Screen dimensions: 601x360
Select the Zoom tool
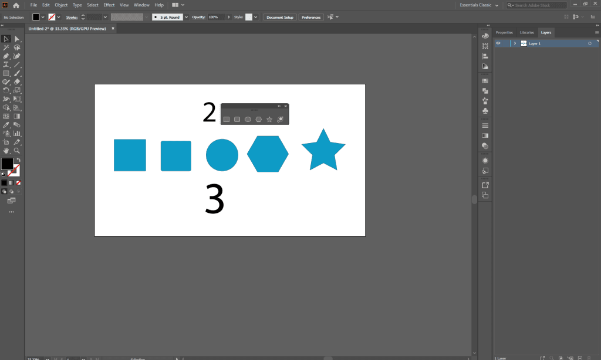coord(17,151)
